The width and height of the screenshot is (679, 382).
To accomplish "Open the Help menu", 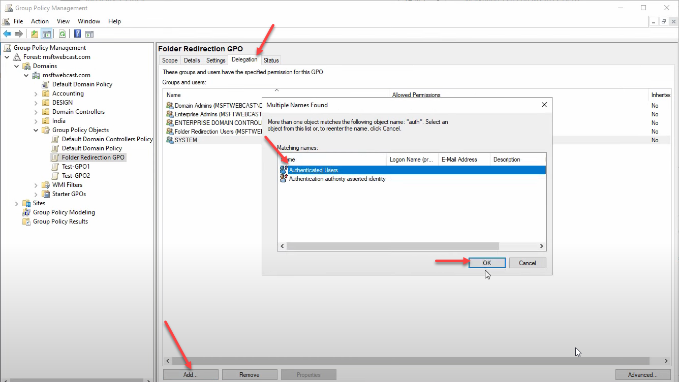I will pyautogui.click(x=115, y=21).
